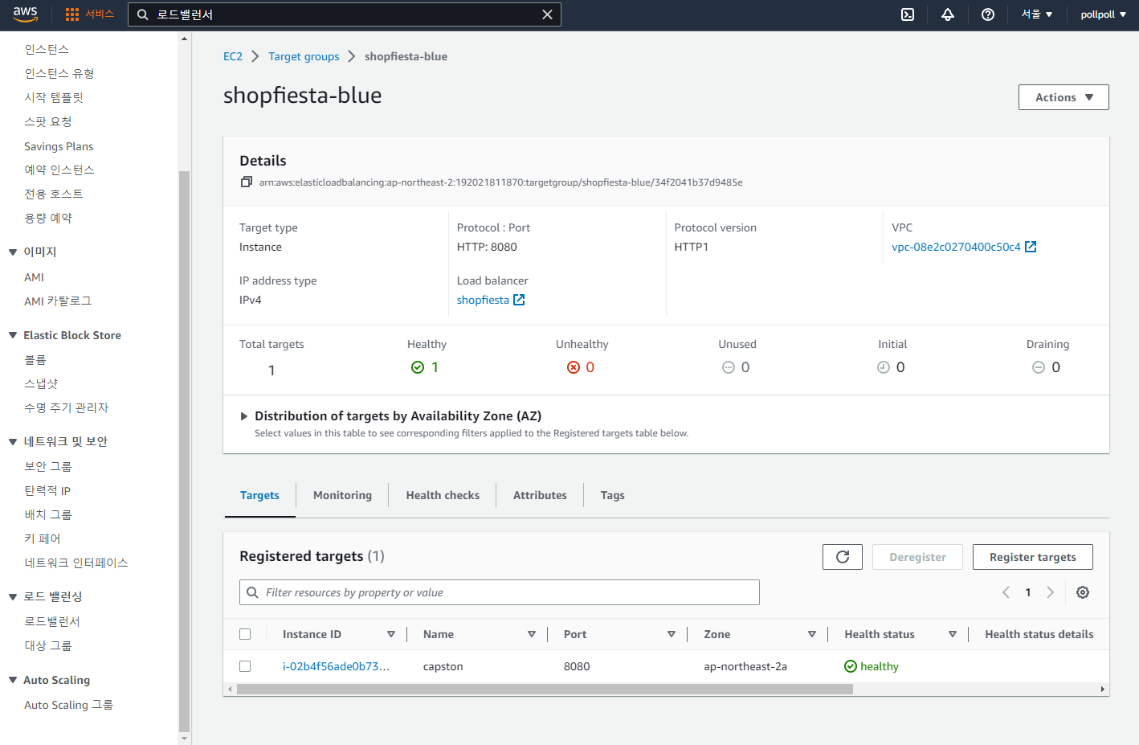Open the VPC ID link

(956, 247)
